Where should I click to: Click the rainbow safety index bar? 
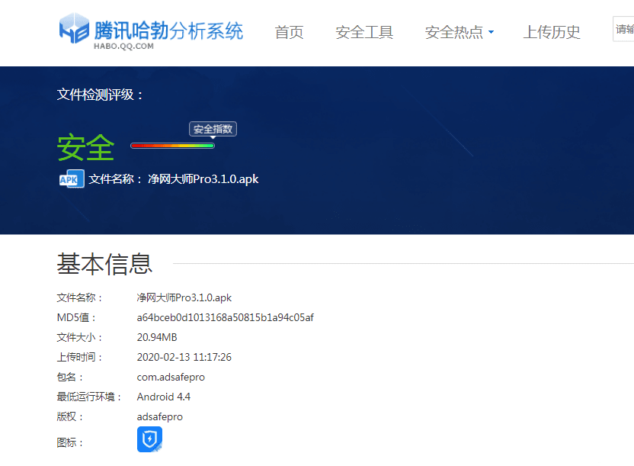(173, 146)
